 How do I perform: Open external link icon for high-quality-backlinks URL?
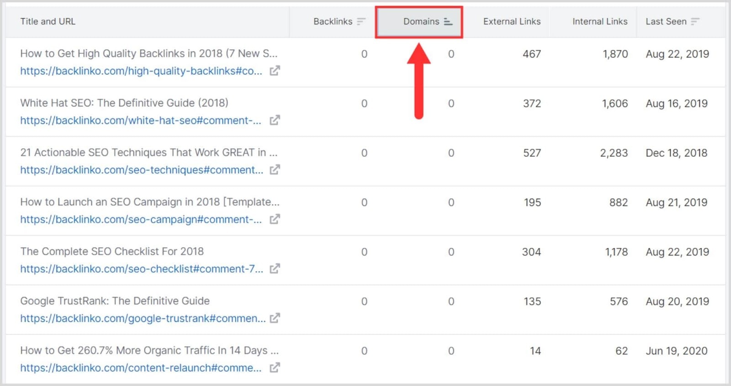pos(275,71)
